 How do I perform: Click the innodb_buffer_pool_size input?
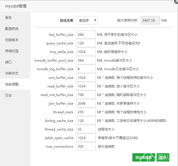point(86,60)
